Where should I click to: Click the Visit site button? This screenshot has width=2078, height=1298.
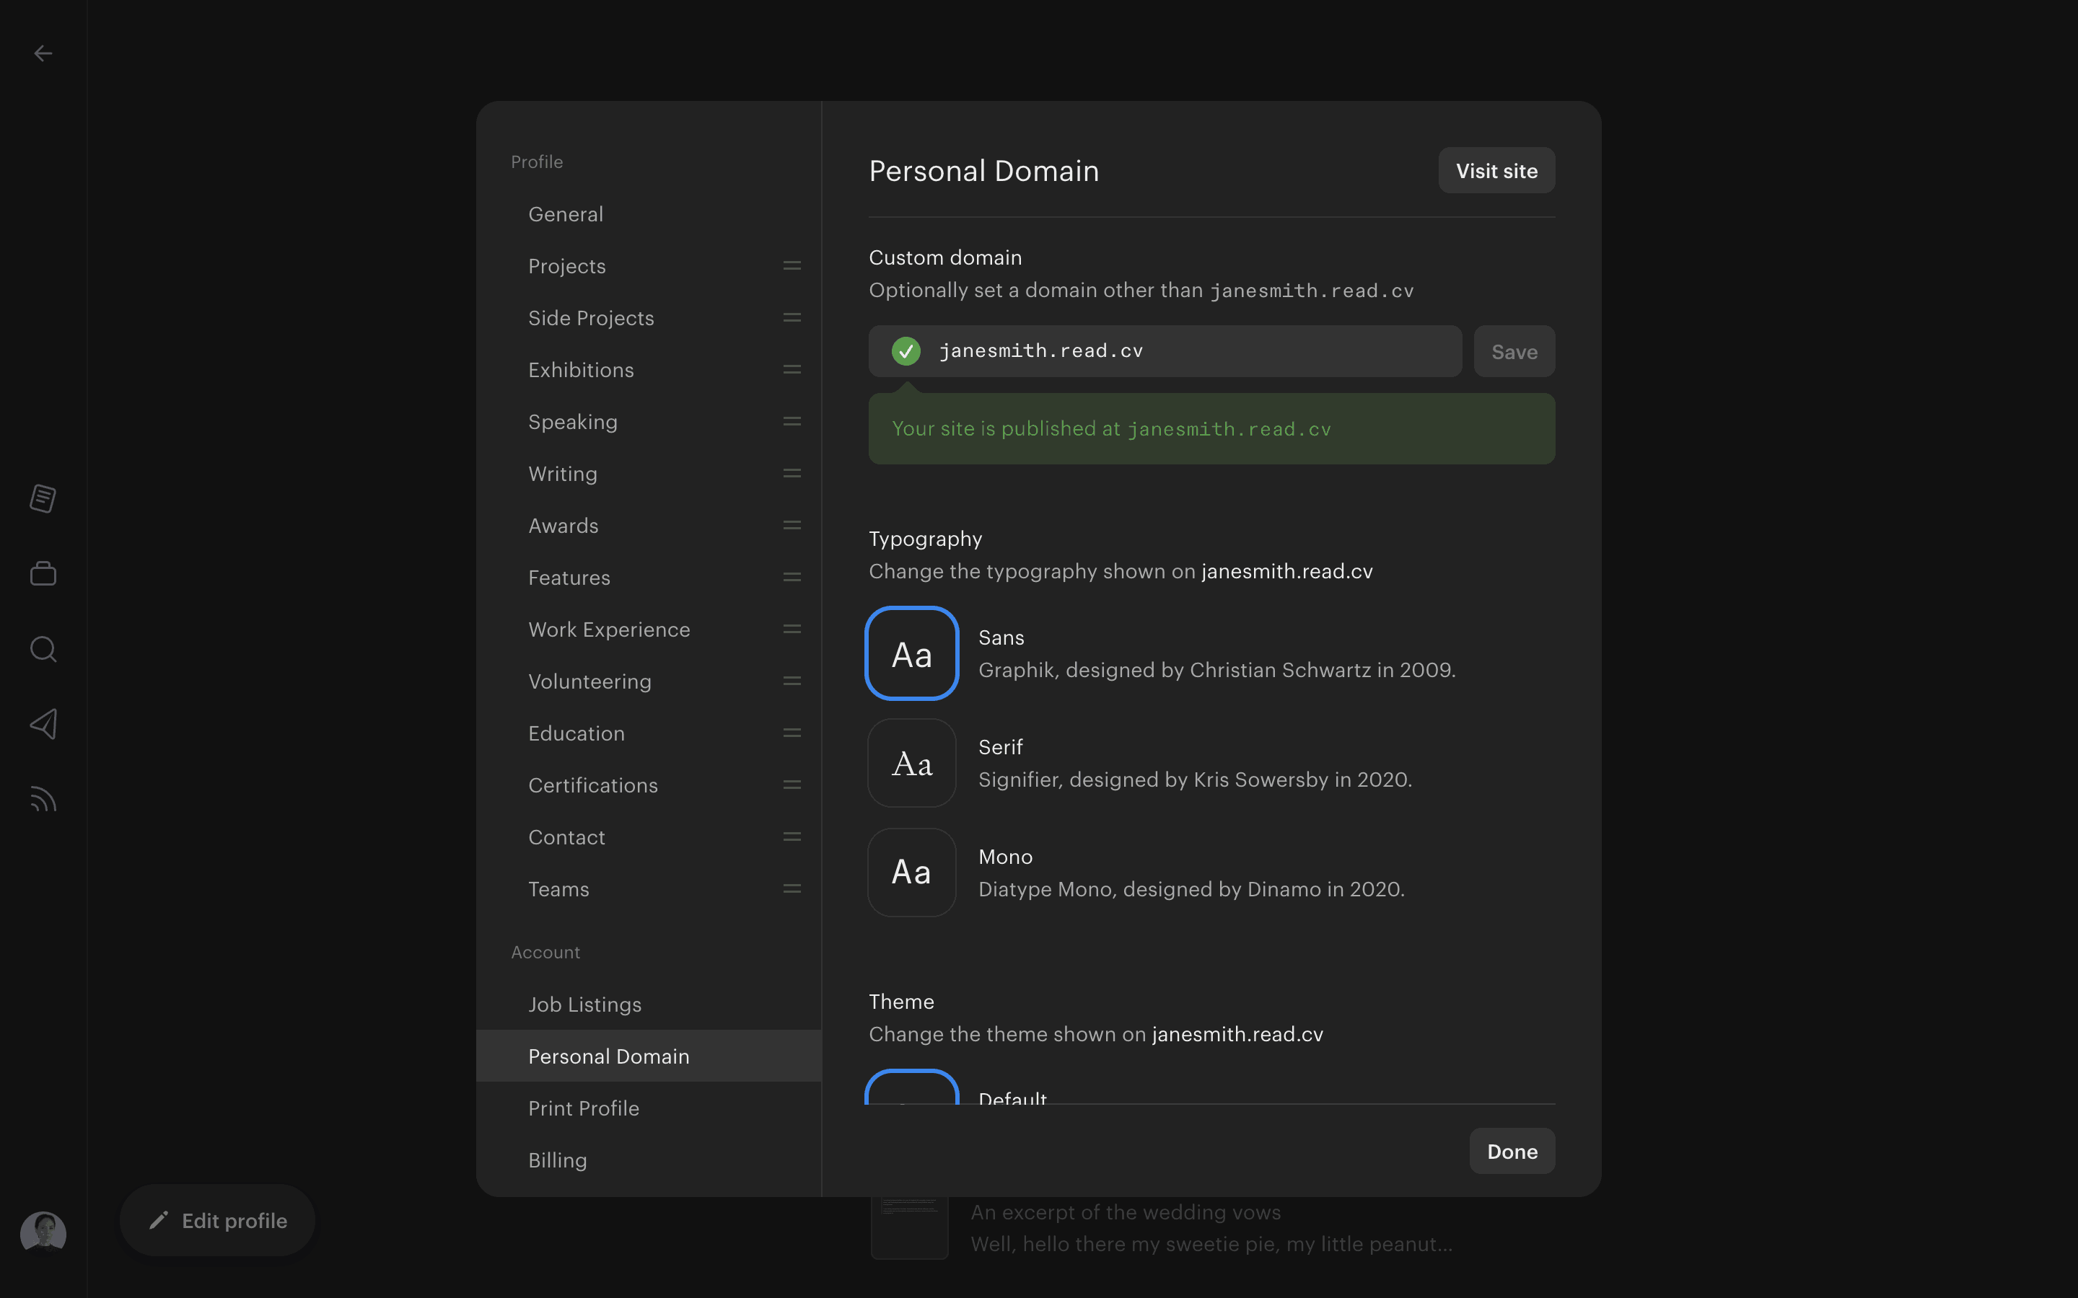[1496, 171]
